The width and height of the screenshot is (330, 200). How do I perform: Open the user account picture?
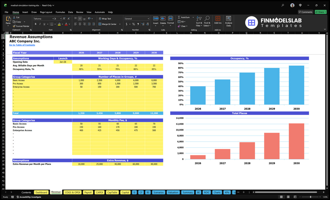(x=292, y=5)
